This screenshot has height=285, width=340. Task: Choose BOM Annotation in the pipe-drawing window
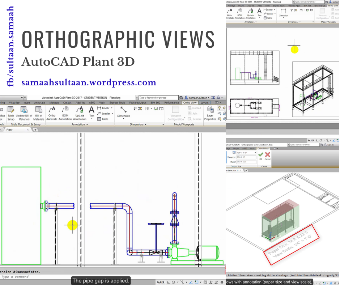pos(65,113)
